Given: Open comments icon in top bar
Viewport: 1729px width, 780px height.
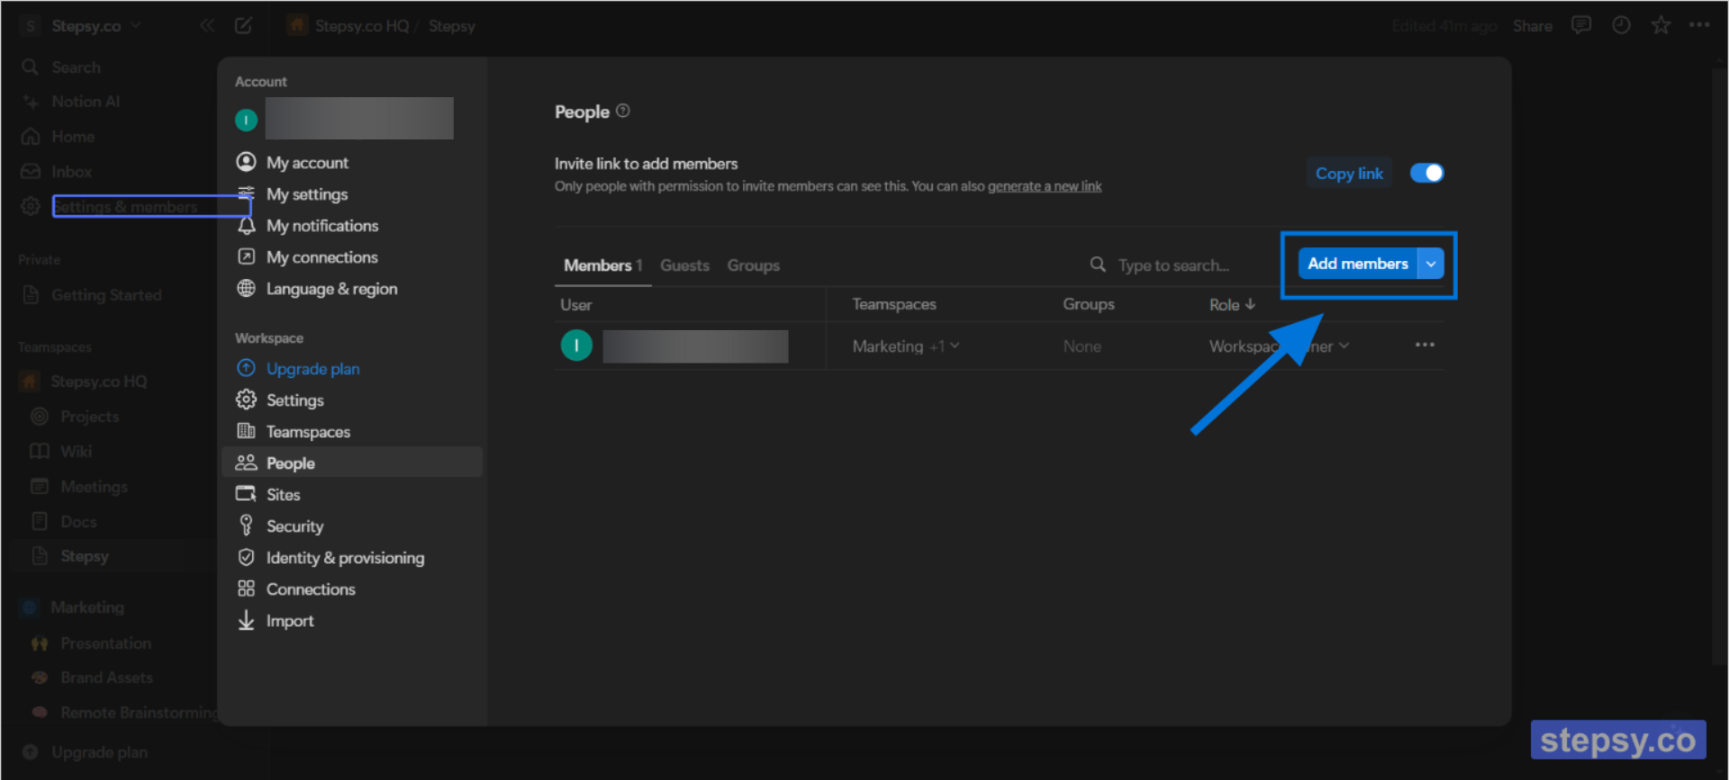Looking at the screenshot, I should 1581,25.
